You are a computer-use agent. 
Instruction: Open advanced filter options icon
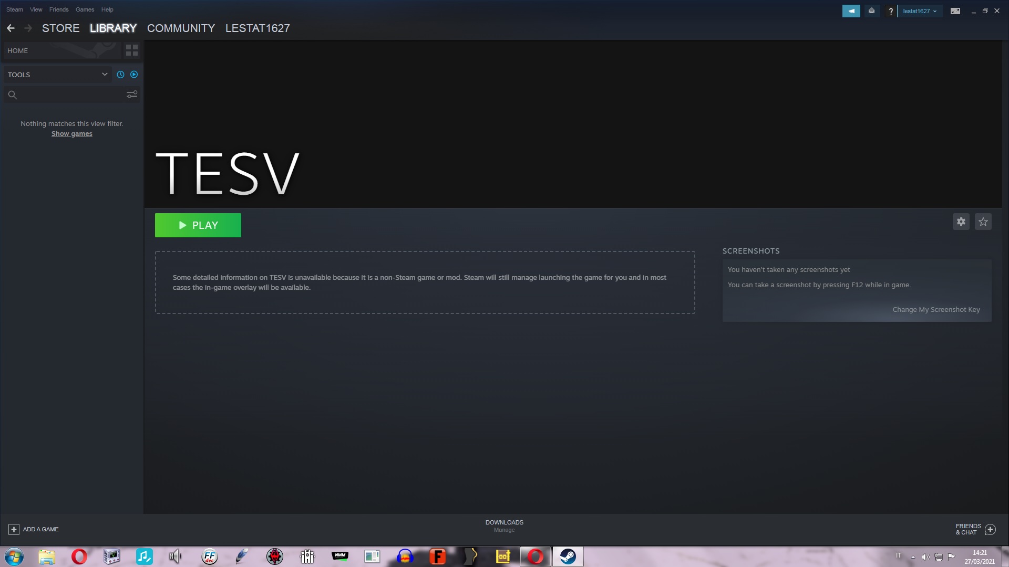[x=132, y=94]
